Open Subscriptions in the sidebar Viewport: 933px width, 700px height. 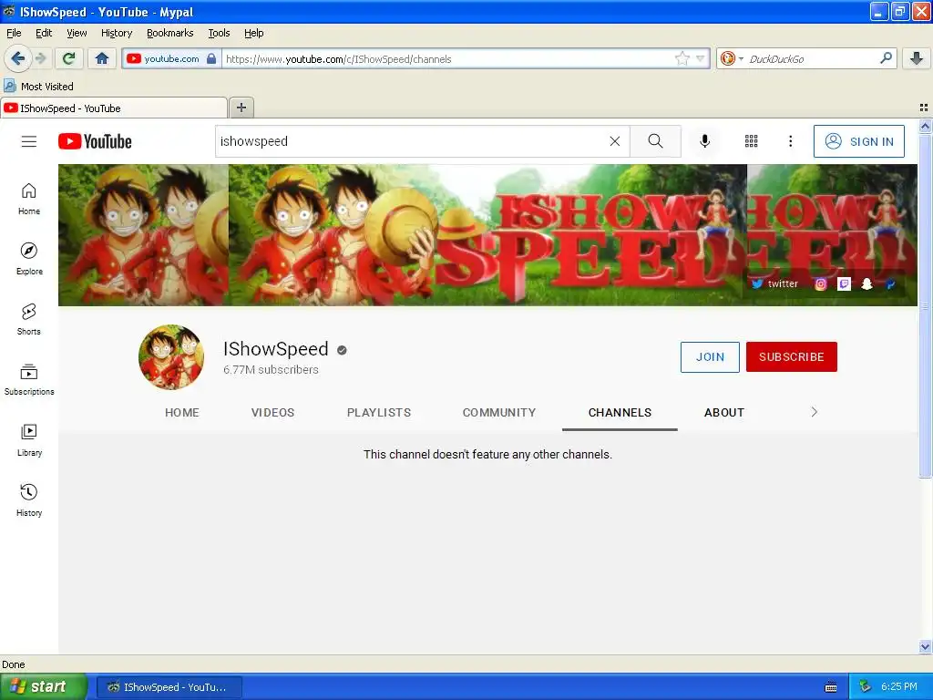coord(29,380)
